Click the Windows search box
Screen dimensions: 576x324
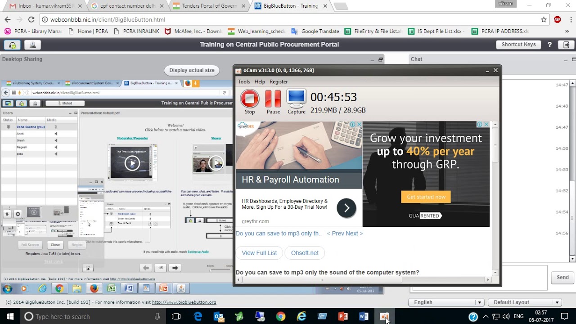pos(93,317)
